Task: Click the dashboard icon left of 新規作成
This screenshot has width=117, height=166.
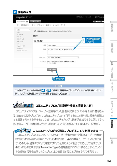Action: 18,25
